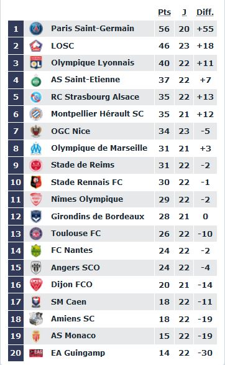Open the OGC Nice team link
This screenshot has height=365, width=225.
click(71, 131)
